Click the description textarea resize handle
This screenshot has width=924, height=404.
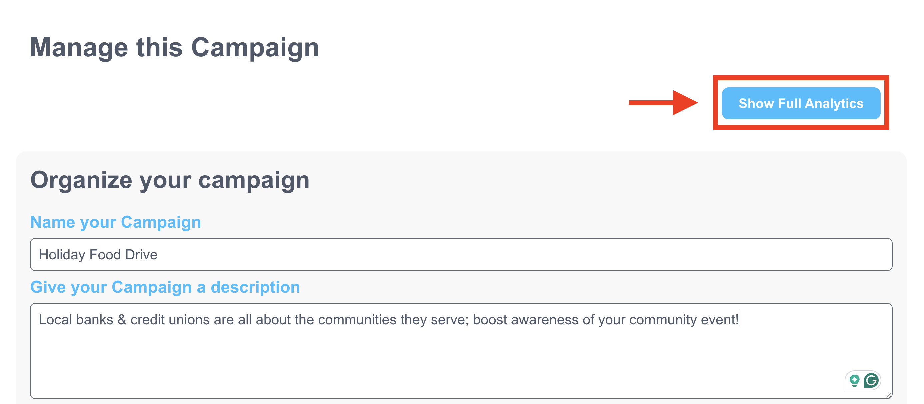tap(889, 395)
